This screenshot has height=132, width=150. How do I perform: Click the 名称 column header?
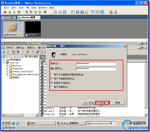[43, 61]
